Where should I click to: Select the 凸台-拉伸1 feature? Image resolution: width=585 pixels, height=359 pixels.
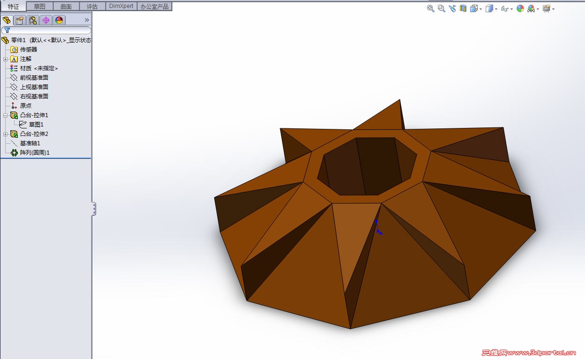click(34, 115)
